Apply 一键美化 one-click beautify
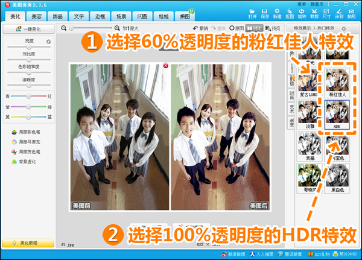Image resolution: width=362 pixels, height=260 pixels. 28,29
